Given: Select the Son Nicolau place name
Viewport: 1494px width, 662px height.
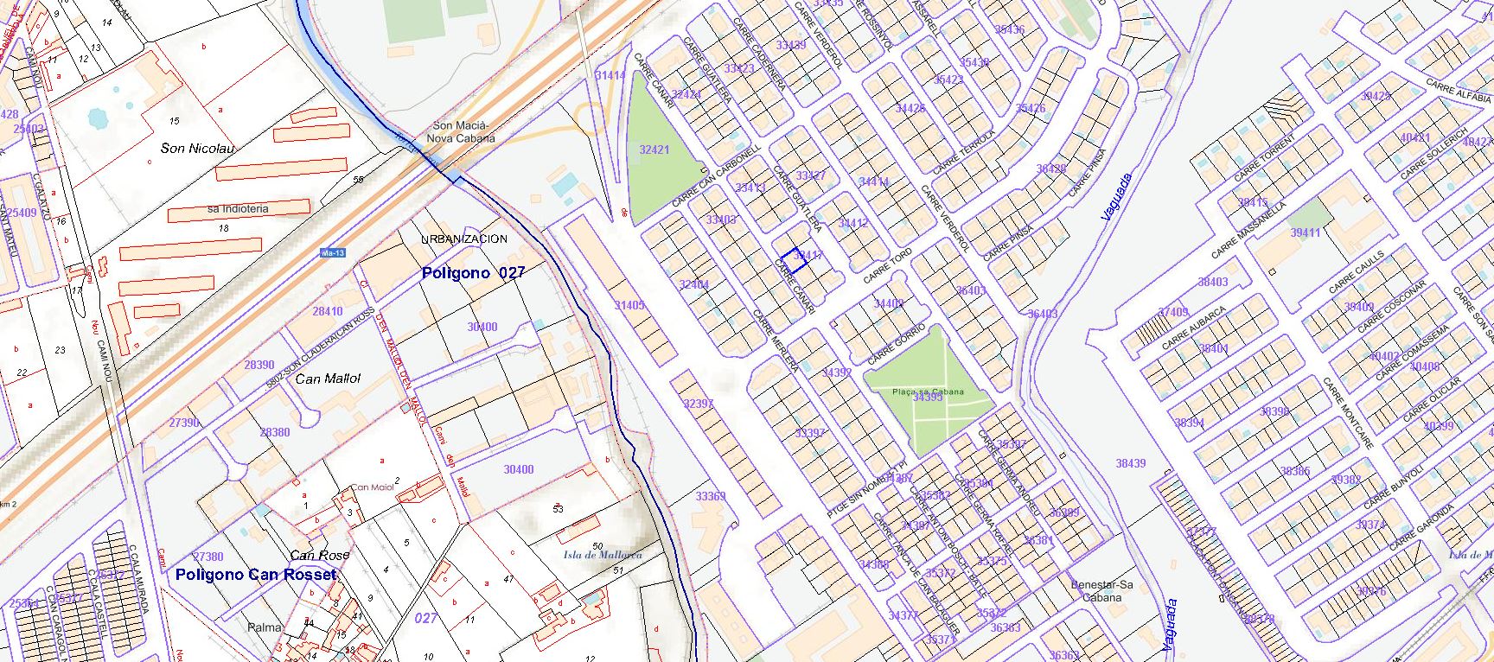Looking at the screenshot, I should point(197,148).
